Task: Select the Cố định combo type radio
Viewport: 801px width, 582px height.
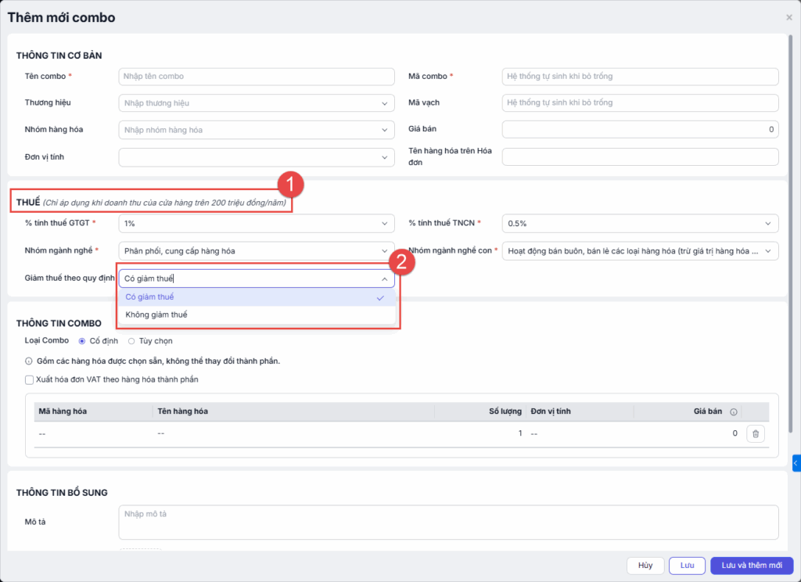Action: click(x=82, y=341)
